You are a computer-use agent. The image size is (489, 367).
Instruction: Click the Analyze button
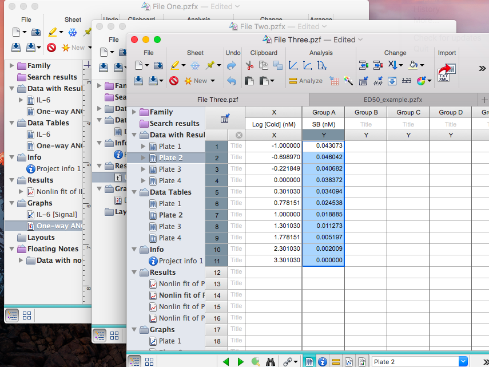click(x=306, y=81)
